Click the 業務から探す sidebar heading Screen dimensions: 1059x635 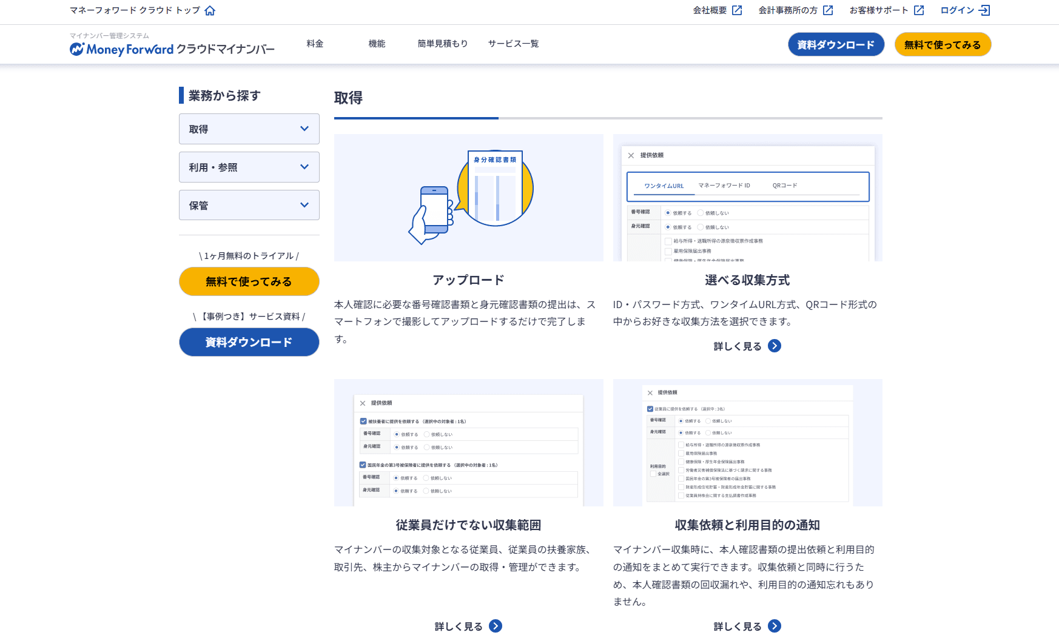click(x=224, y=95)
